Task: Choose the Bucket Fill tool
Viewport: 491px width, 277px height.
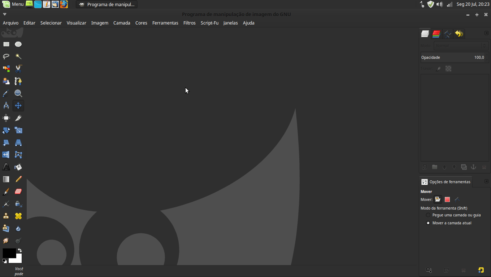Action: coord(18,167)
